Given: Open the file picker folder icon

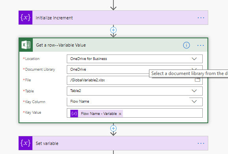Looking at the screenshot, I should point(198,80).
